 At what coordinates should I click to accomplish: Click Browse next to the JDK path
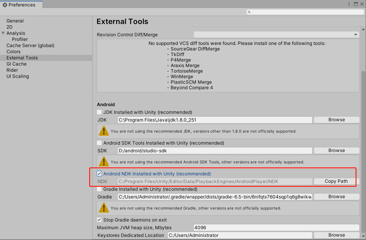[x=336, y=120]
